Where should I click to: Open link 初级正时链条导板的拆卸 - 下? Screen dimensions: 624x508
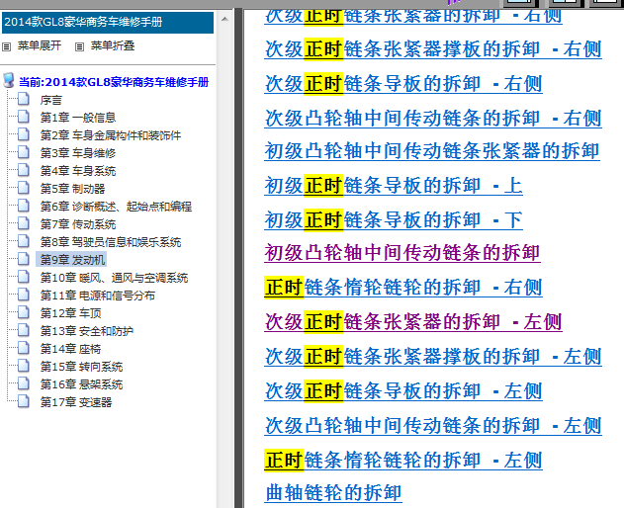394,220
